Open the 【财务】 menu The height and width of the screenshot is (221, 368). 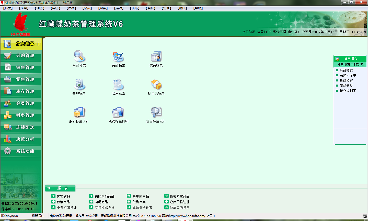pyautogui.click(x=103, y=8)
